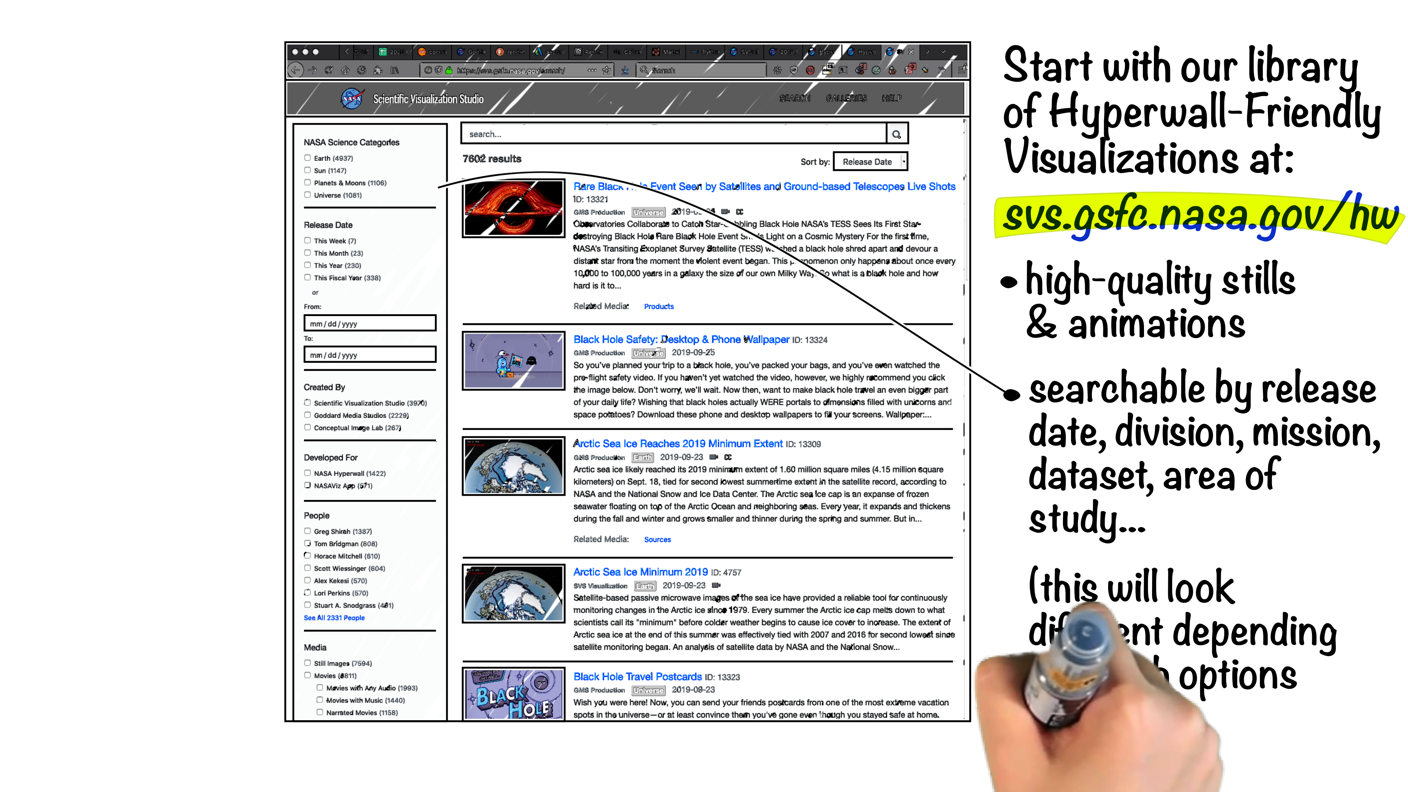Image resolution: width=1408 pixels, height=792 pixels.
Task: Click the puzzle-piece extensions icon
Action: 378,70
